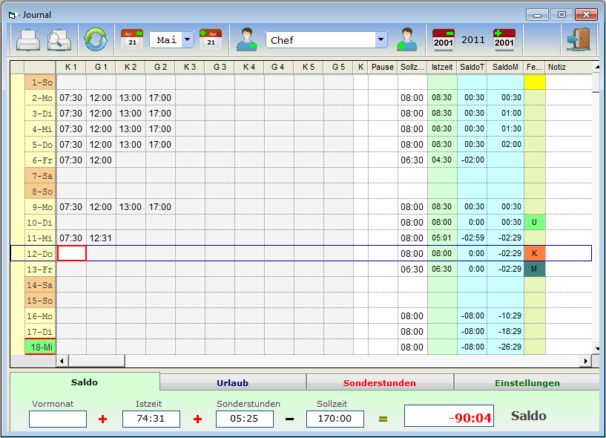This screenshot has width=606, height=438.
Task: Click the Sonderstunden field showing 05:25
Action: (245, 419)
